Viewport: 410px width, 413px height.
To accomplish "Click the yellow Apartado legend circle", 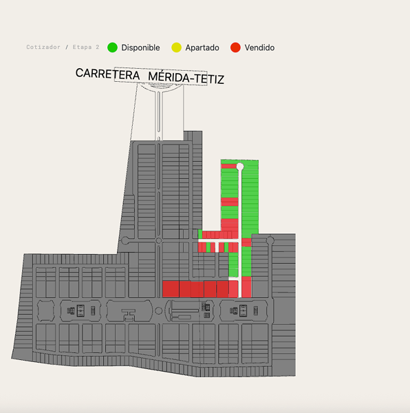I will point(176,47).
